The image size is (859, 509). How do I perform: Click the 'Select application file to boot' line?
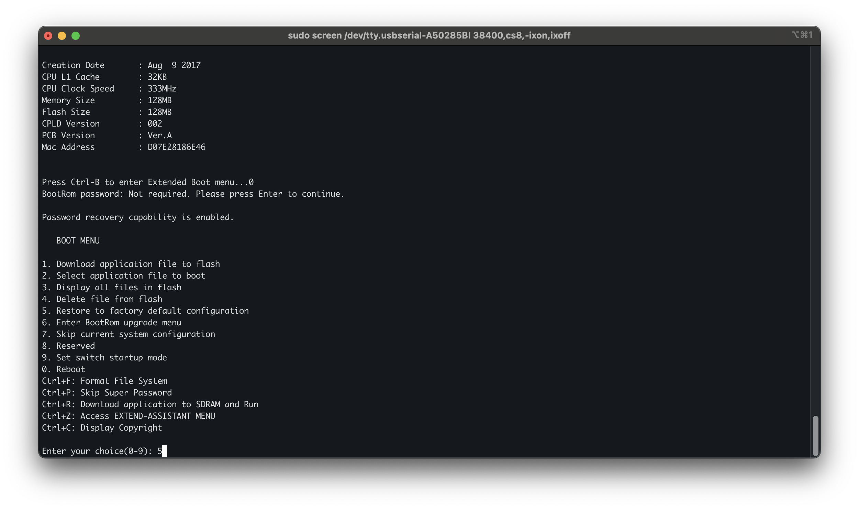(123, 276)
